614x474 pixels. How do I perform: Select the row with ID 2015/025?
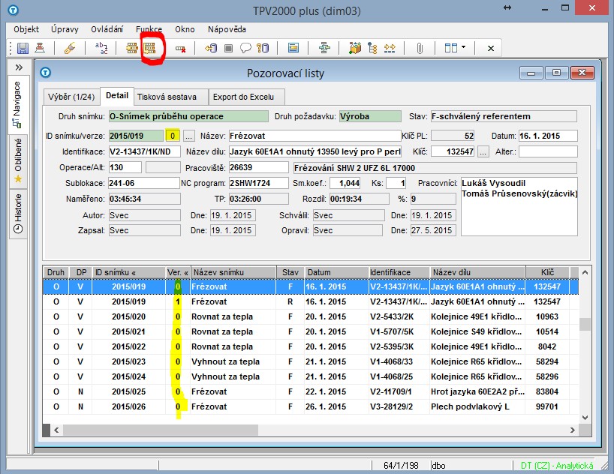311,391
